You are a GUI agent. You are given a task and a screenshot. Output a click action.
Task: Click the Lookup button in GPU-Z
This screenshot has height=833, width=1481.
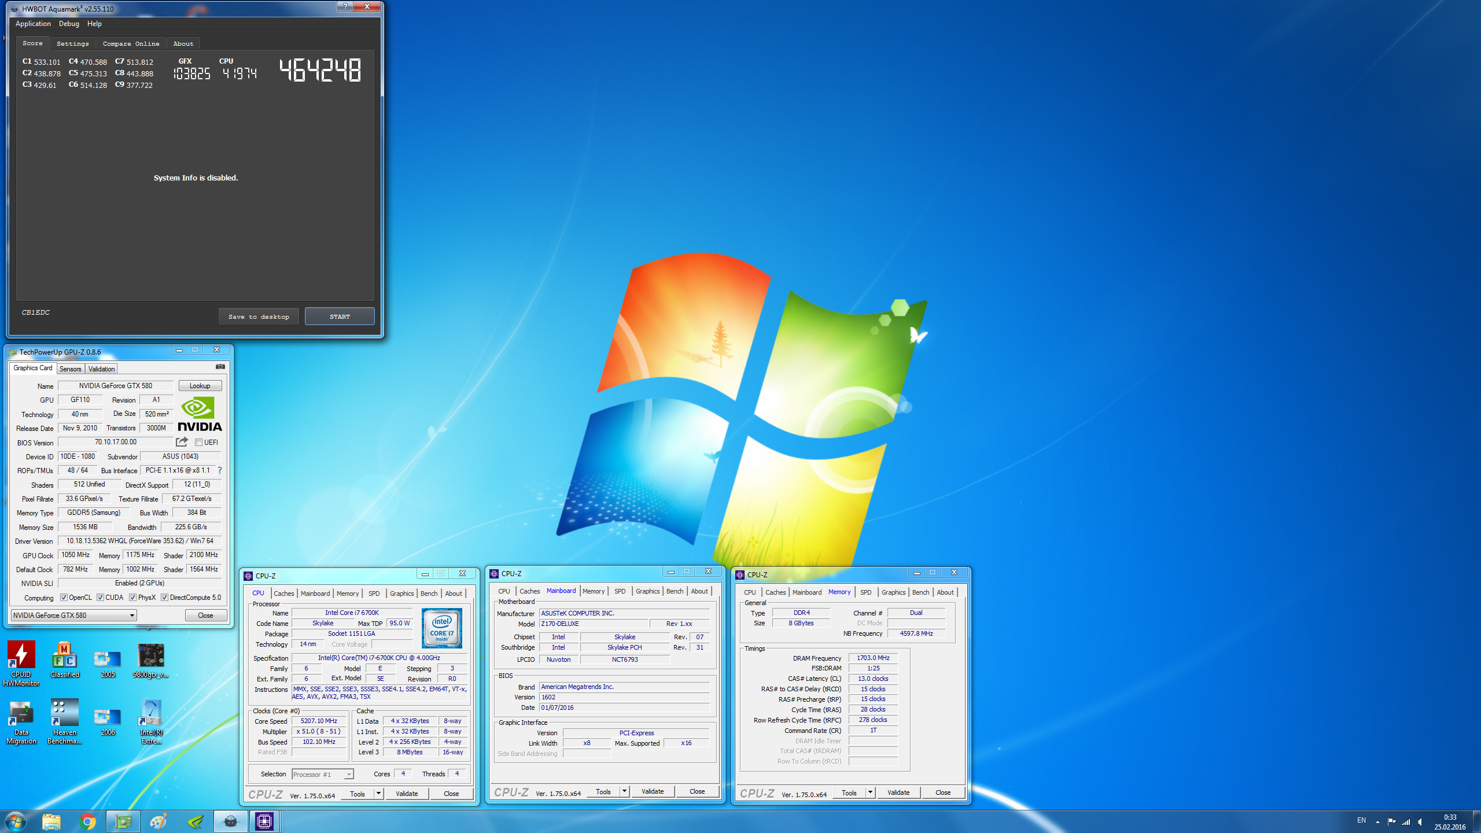(200, 386)
